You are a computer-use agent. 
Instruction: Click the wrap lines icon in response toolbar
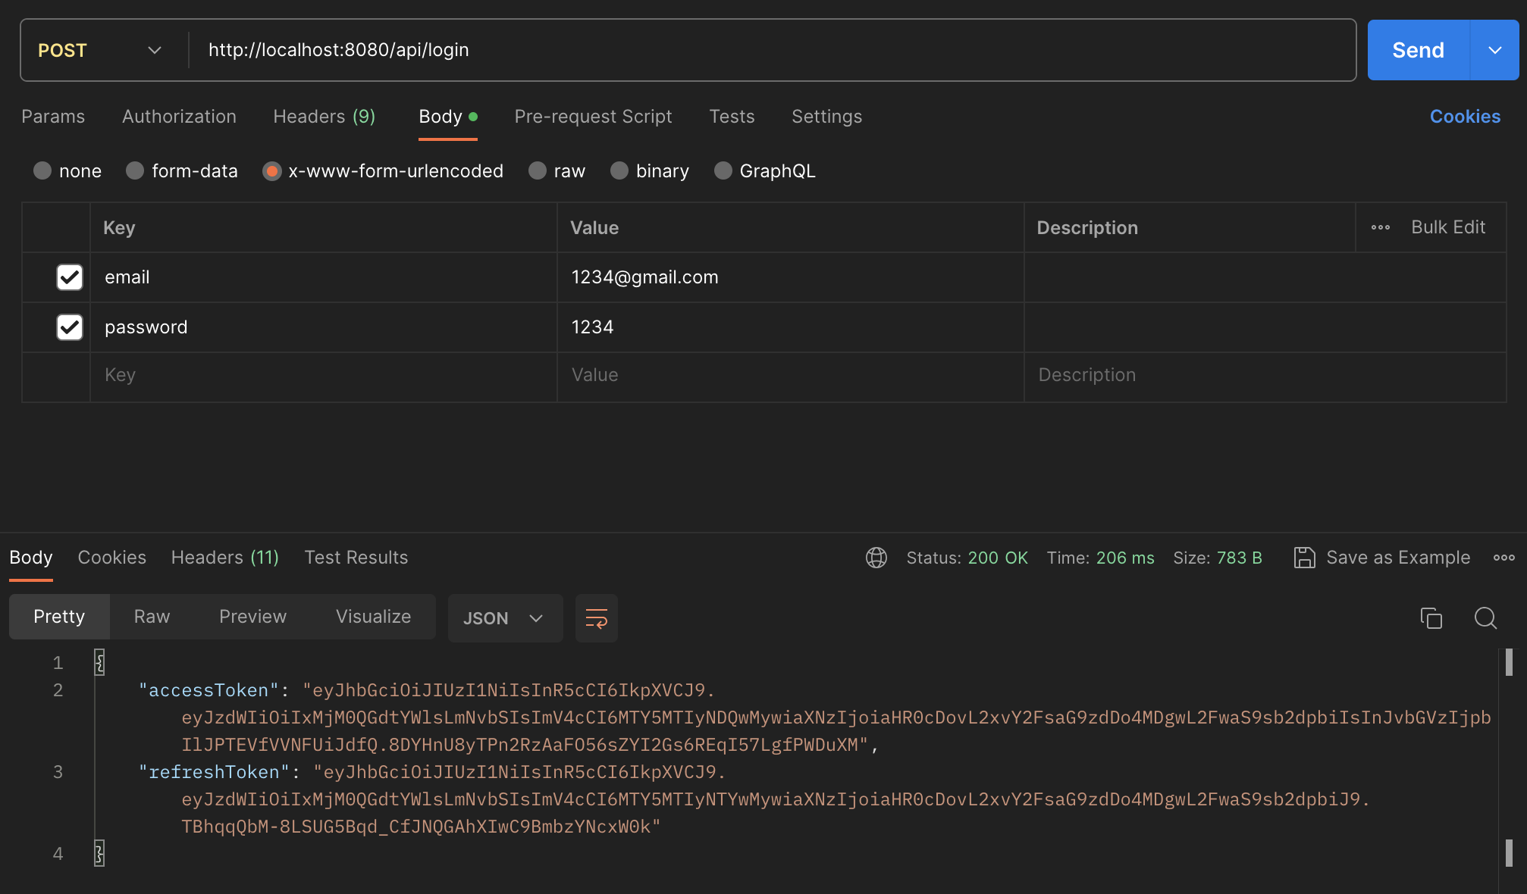coord(597,618)
